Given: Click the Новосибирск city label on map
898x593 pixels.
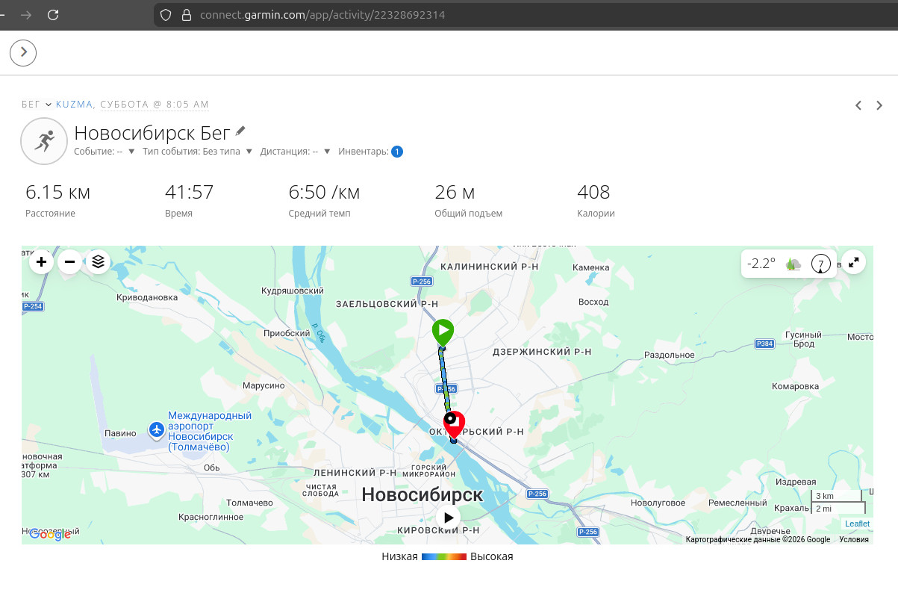Looking at the screenshot, I should (x=423, y=494).
